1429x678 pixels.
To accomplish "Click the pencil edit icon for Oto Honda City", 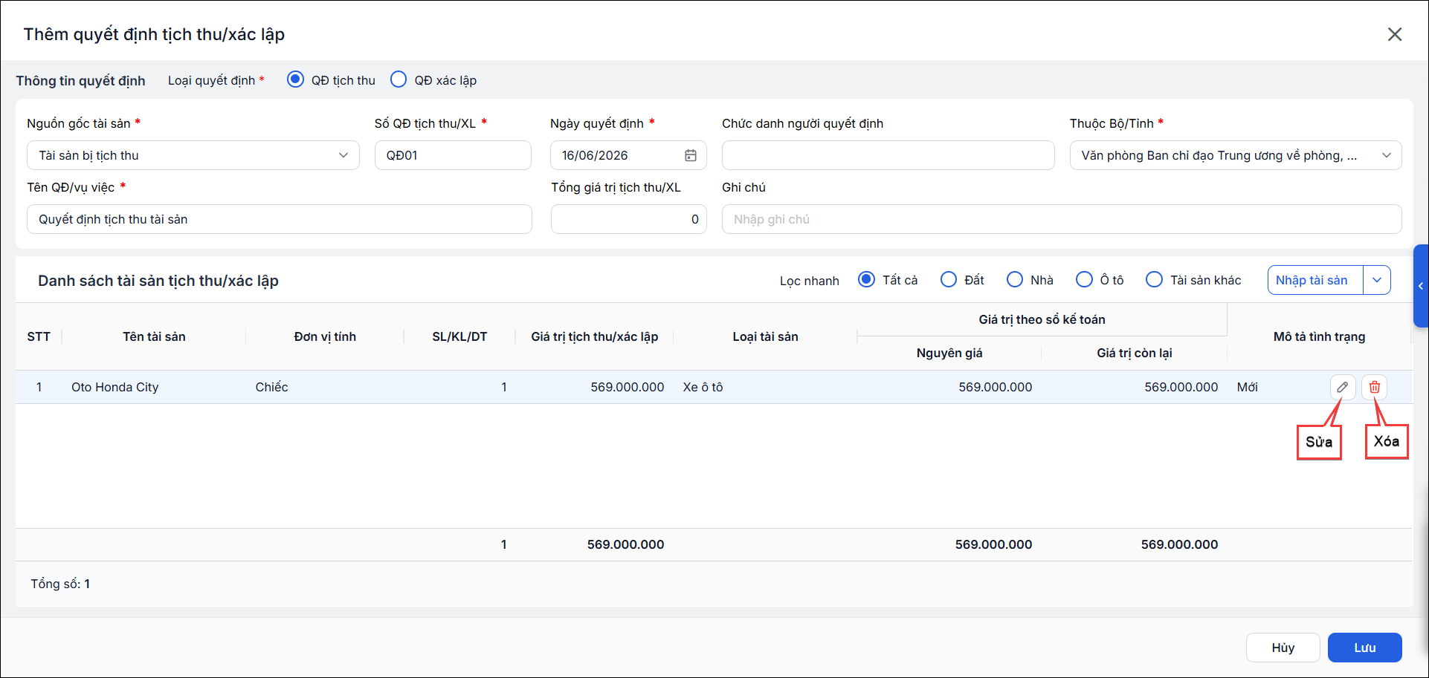I will point(1342,387).
